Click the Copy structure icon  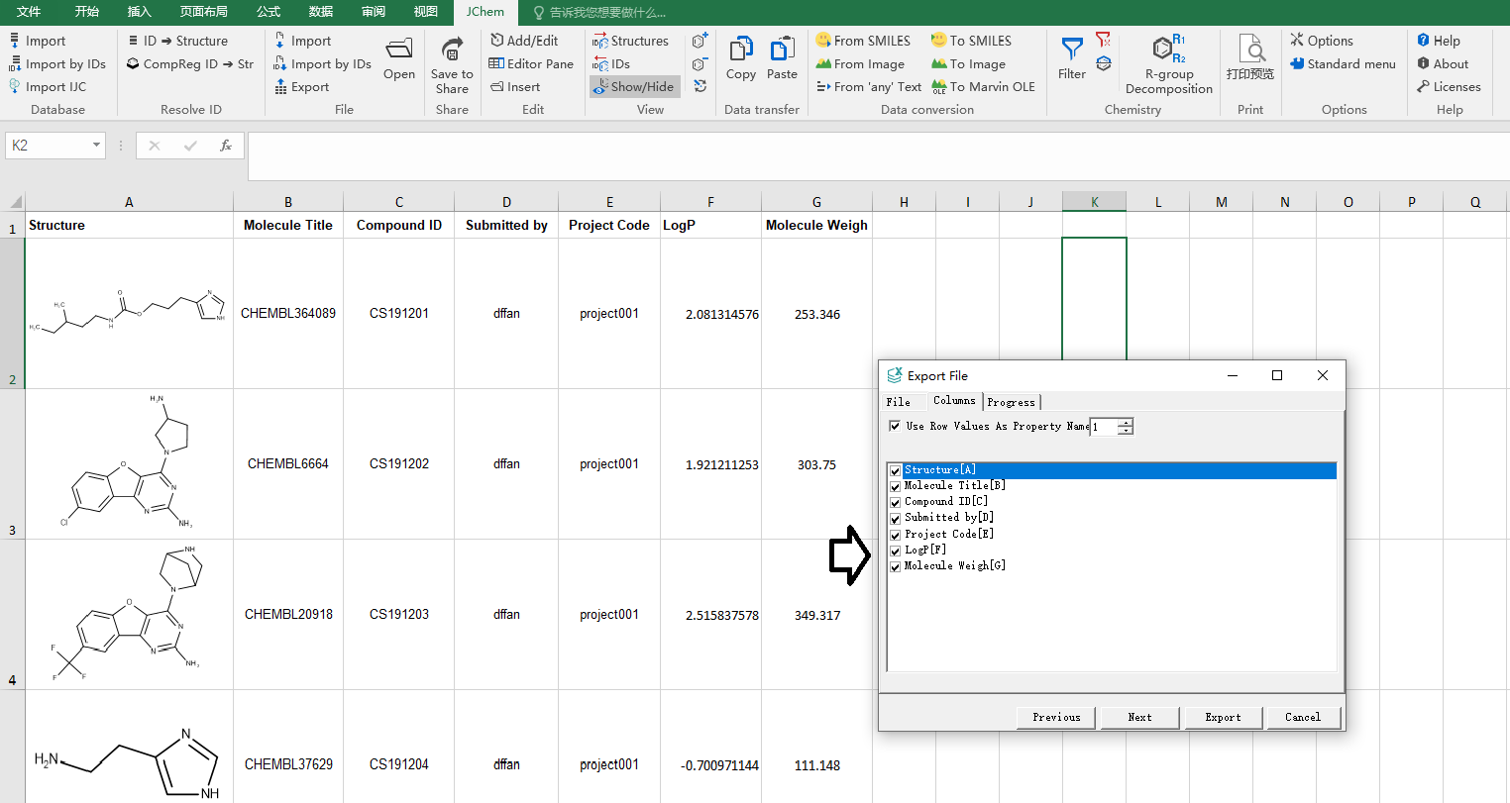740,49
